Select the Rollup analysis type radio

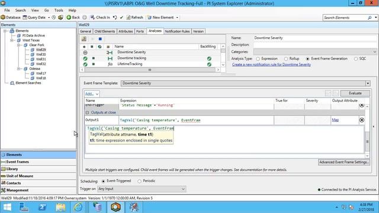coord(286,59)
